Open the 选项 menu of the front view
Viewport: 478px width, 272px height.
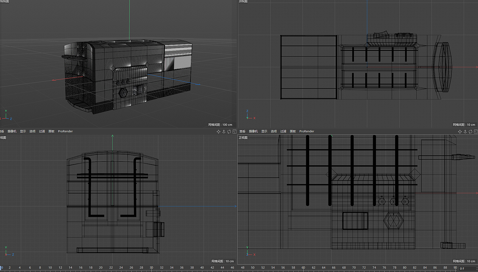tap(274, 131)
